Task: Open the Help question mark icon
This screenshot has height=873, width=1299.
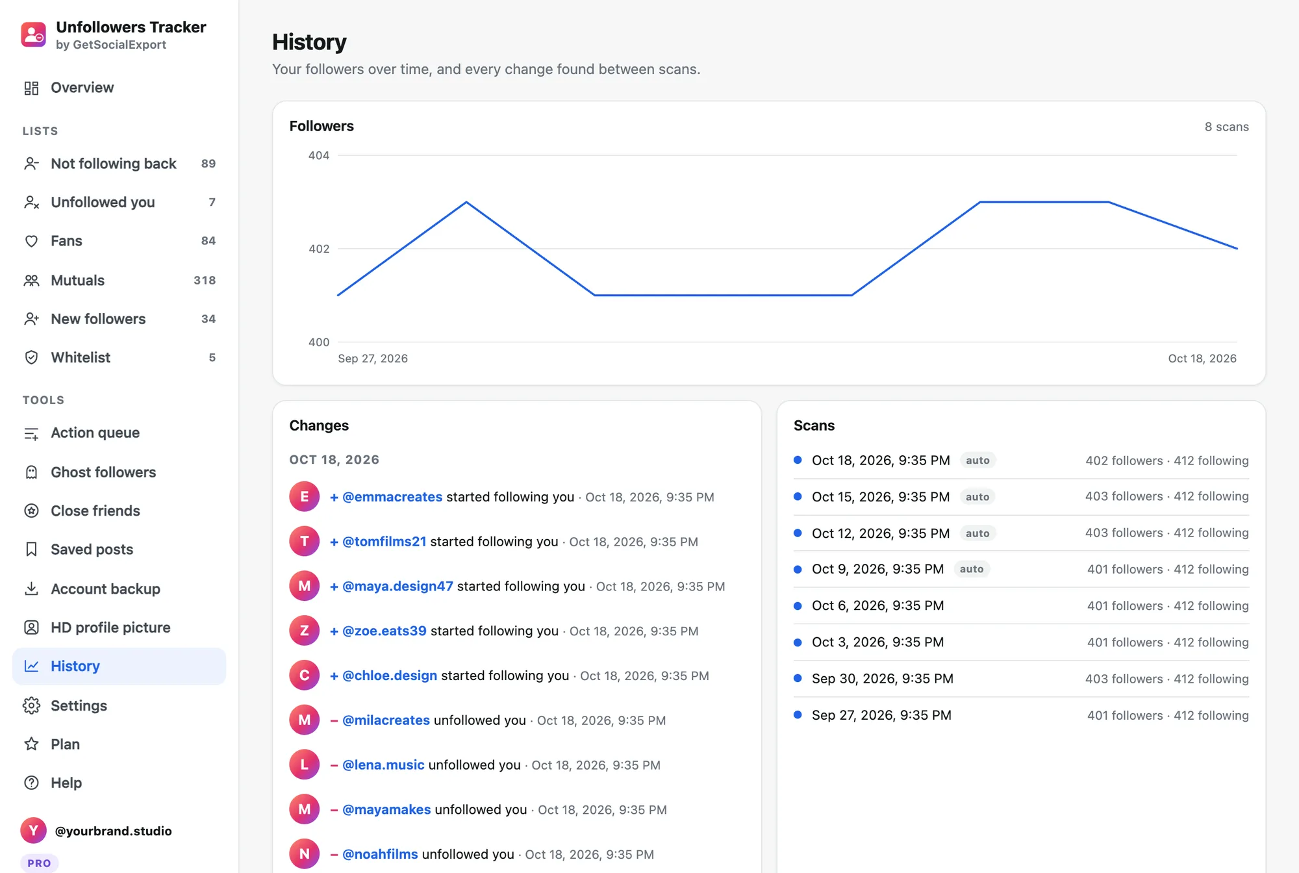Action: point(31,783)
